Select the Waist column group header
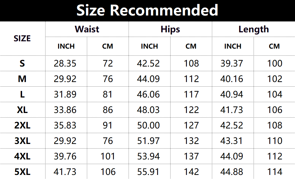The image size is (295, 179). [x=87, y=29]
